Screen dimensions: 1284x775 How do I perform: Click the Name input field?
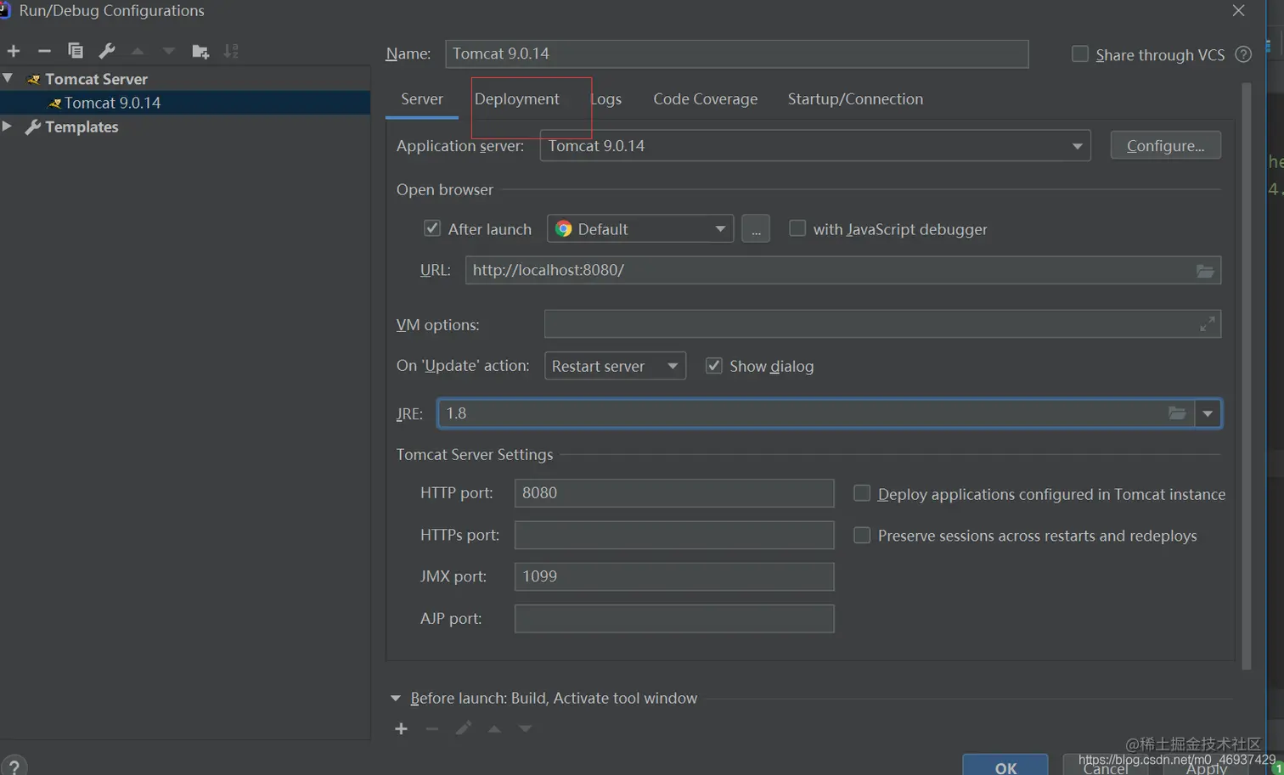click(x=737, y=53)
